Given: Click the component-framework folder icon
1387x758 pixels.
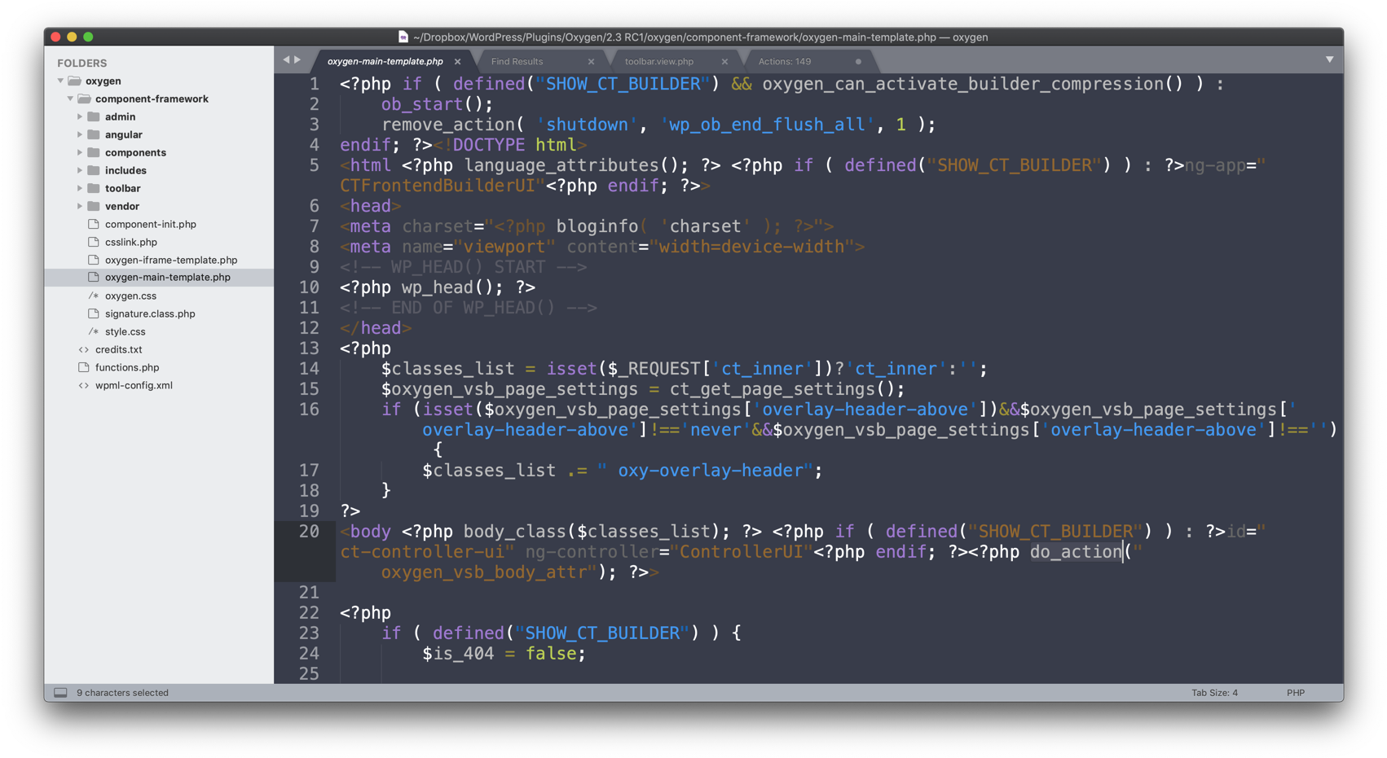Looking at the screenshot, I should [84, 99].
